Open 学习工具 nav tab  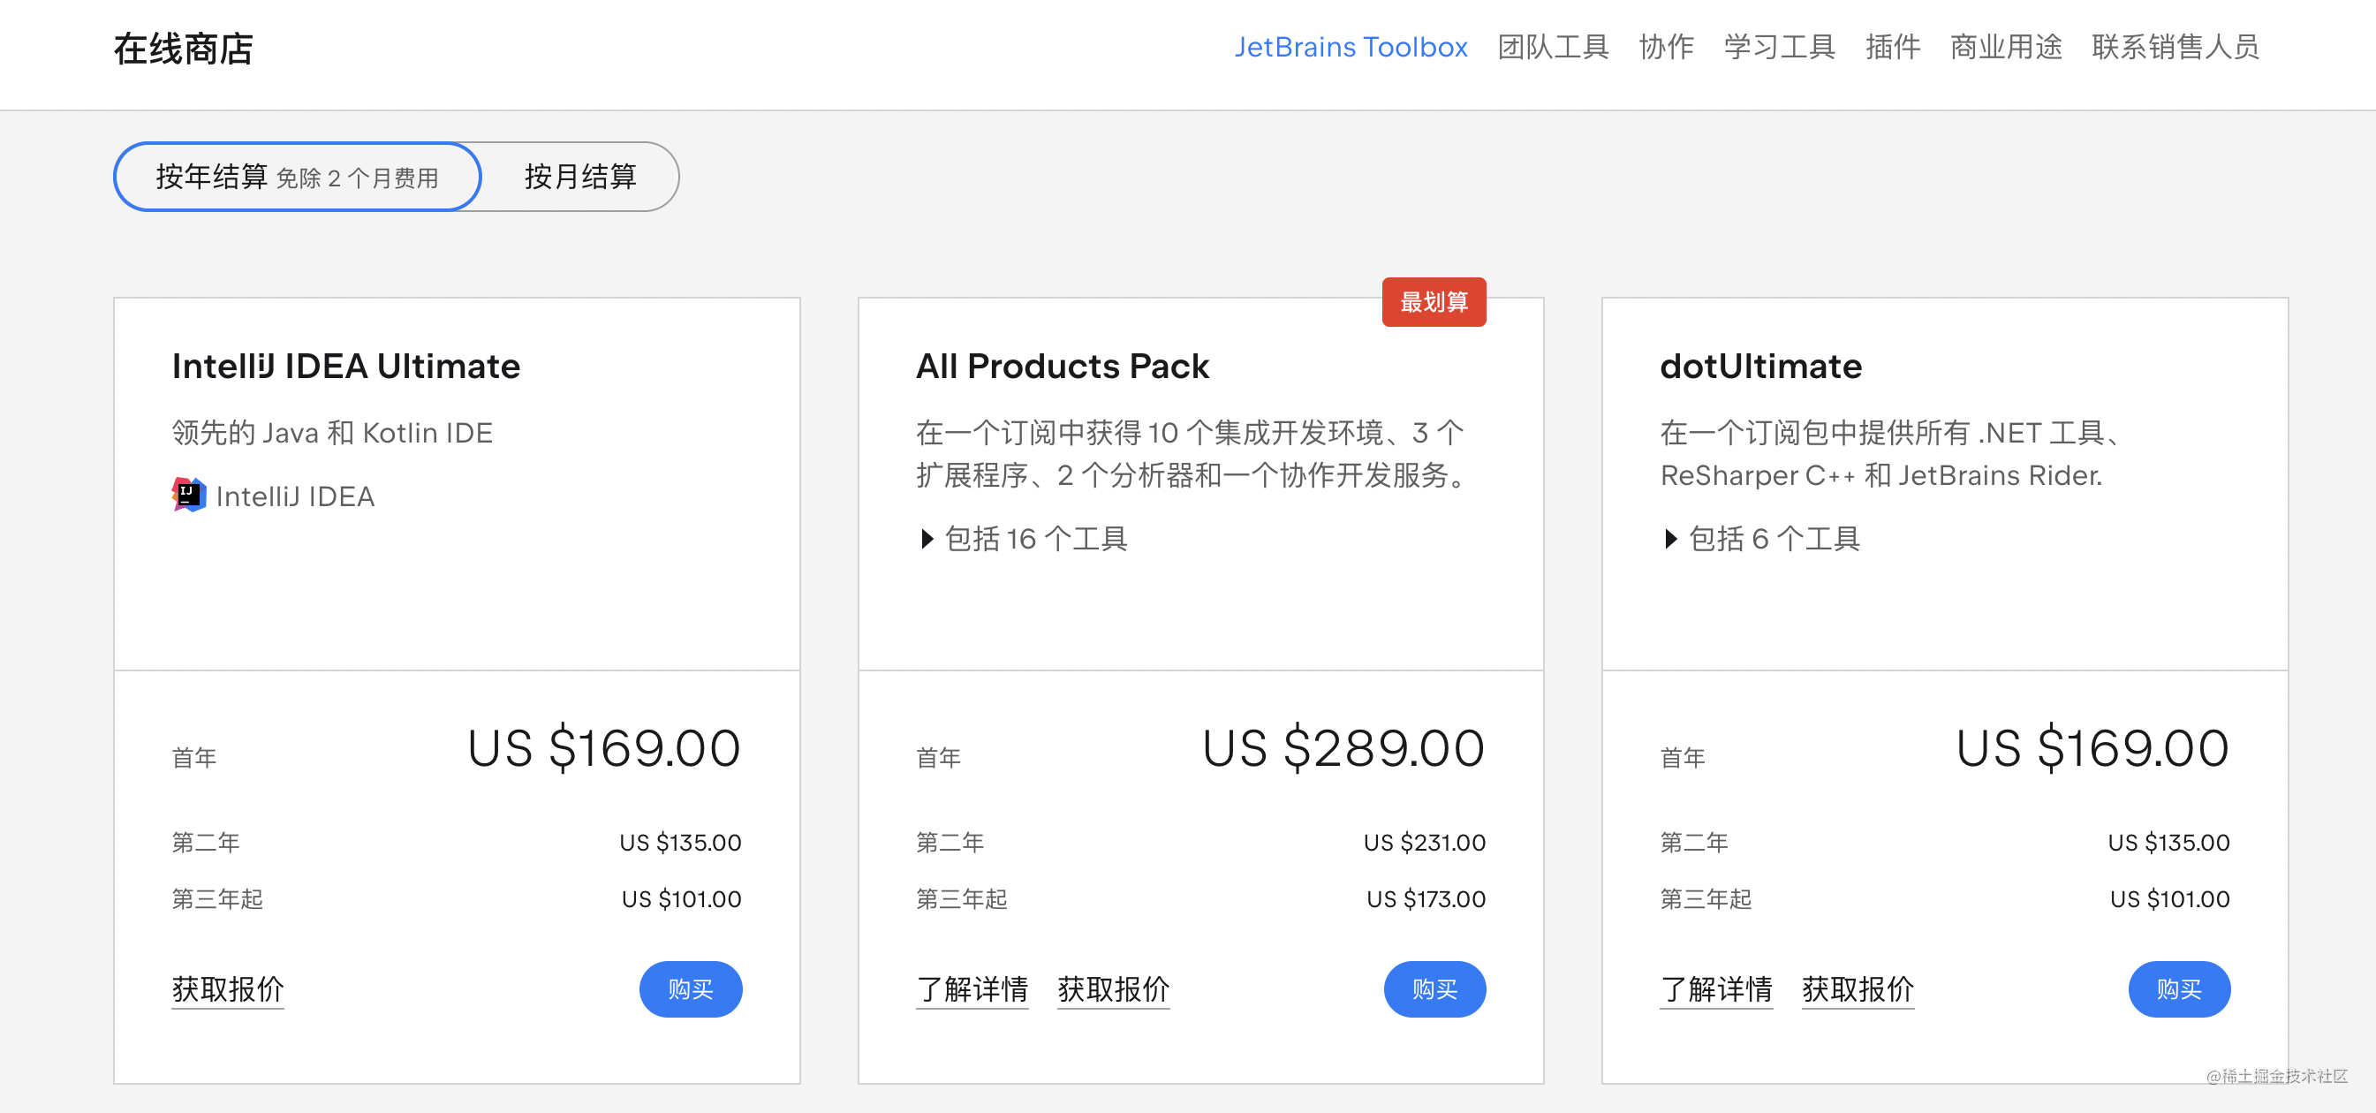click(1779, 47)
